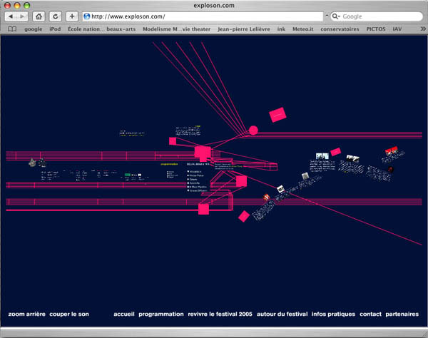Toggle zoom out with 'zoom arrière'

click(26, 314)
